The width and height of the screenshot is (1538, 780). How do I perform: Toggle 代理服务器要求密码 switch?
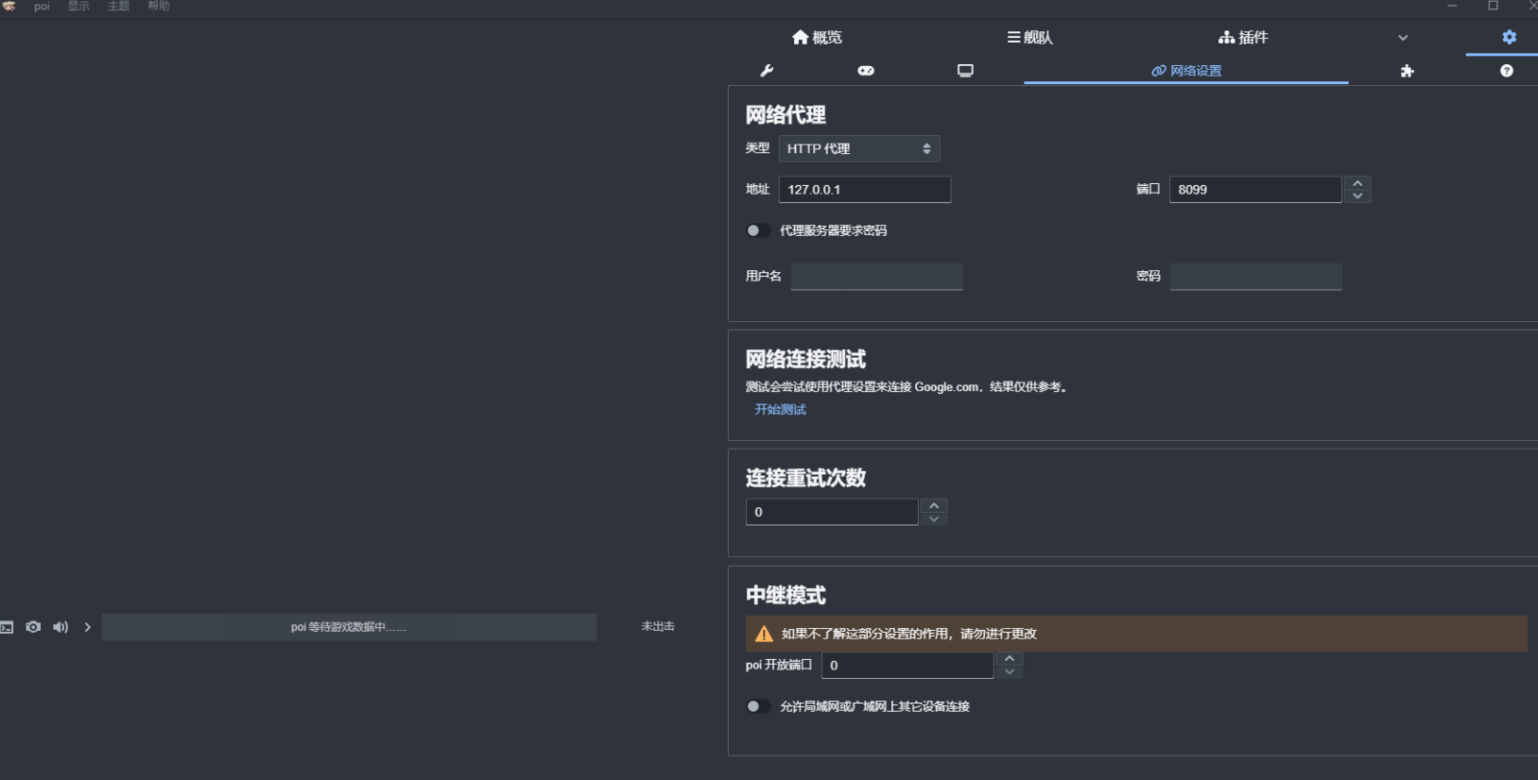coord(757,230)
